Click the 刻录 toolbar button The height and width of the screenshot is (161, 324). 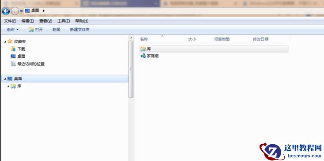tap(57, 30)
